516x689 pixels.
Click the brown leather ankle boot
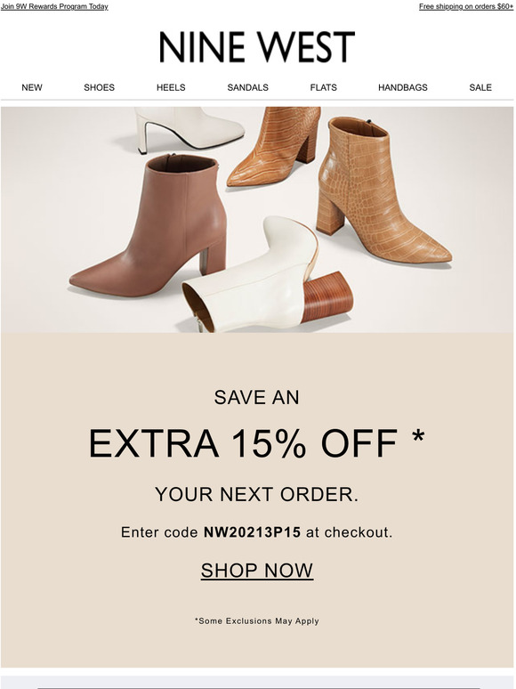pyautogui.click(x=149, y=225)
